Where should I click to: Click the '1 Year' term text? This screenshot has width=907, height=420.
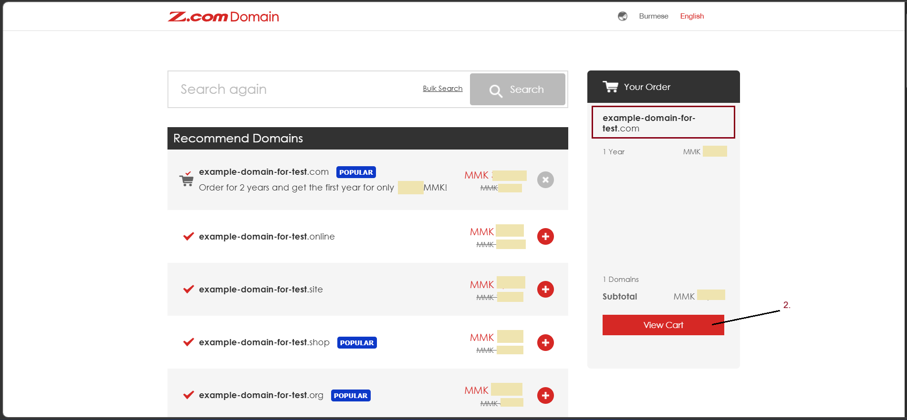tap(614, 152)
